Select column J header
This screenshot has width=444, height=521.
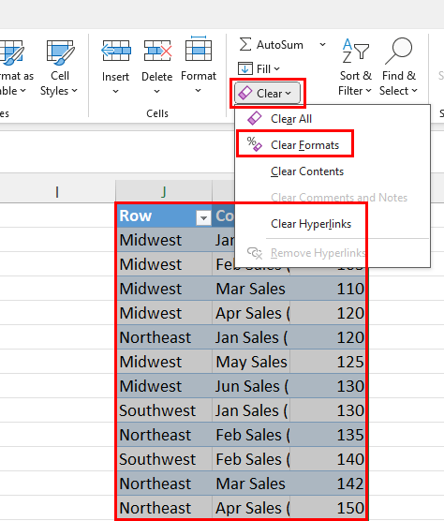click(164, 192)
